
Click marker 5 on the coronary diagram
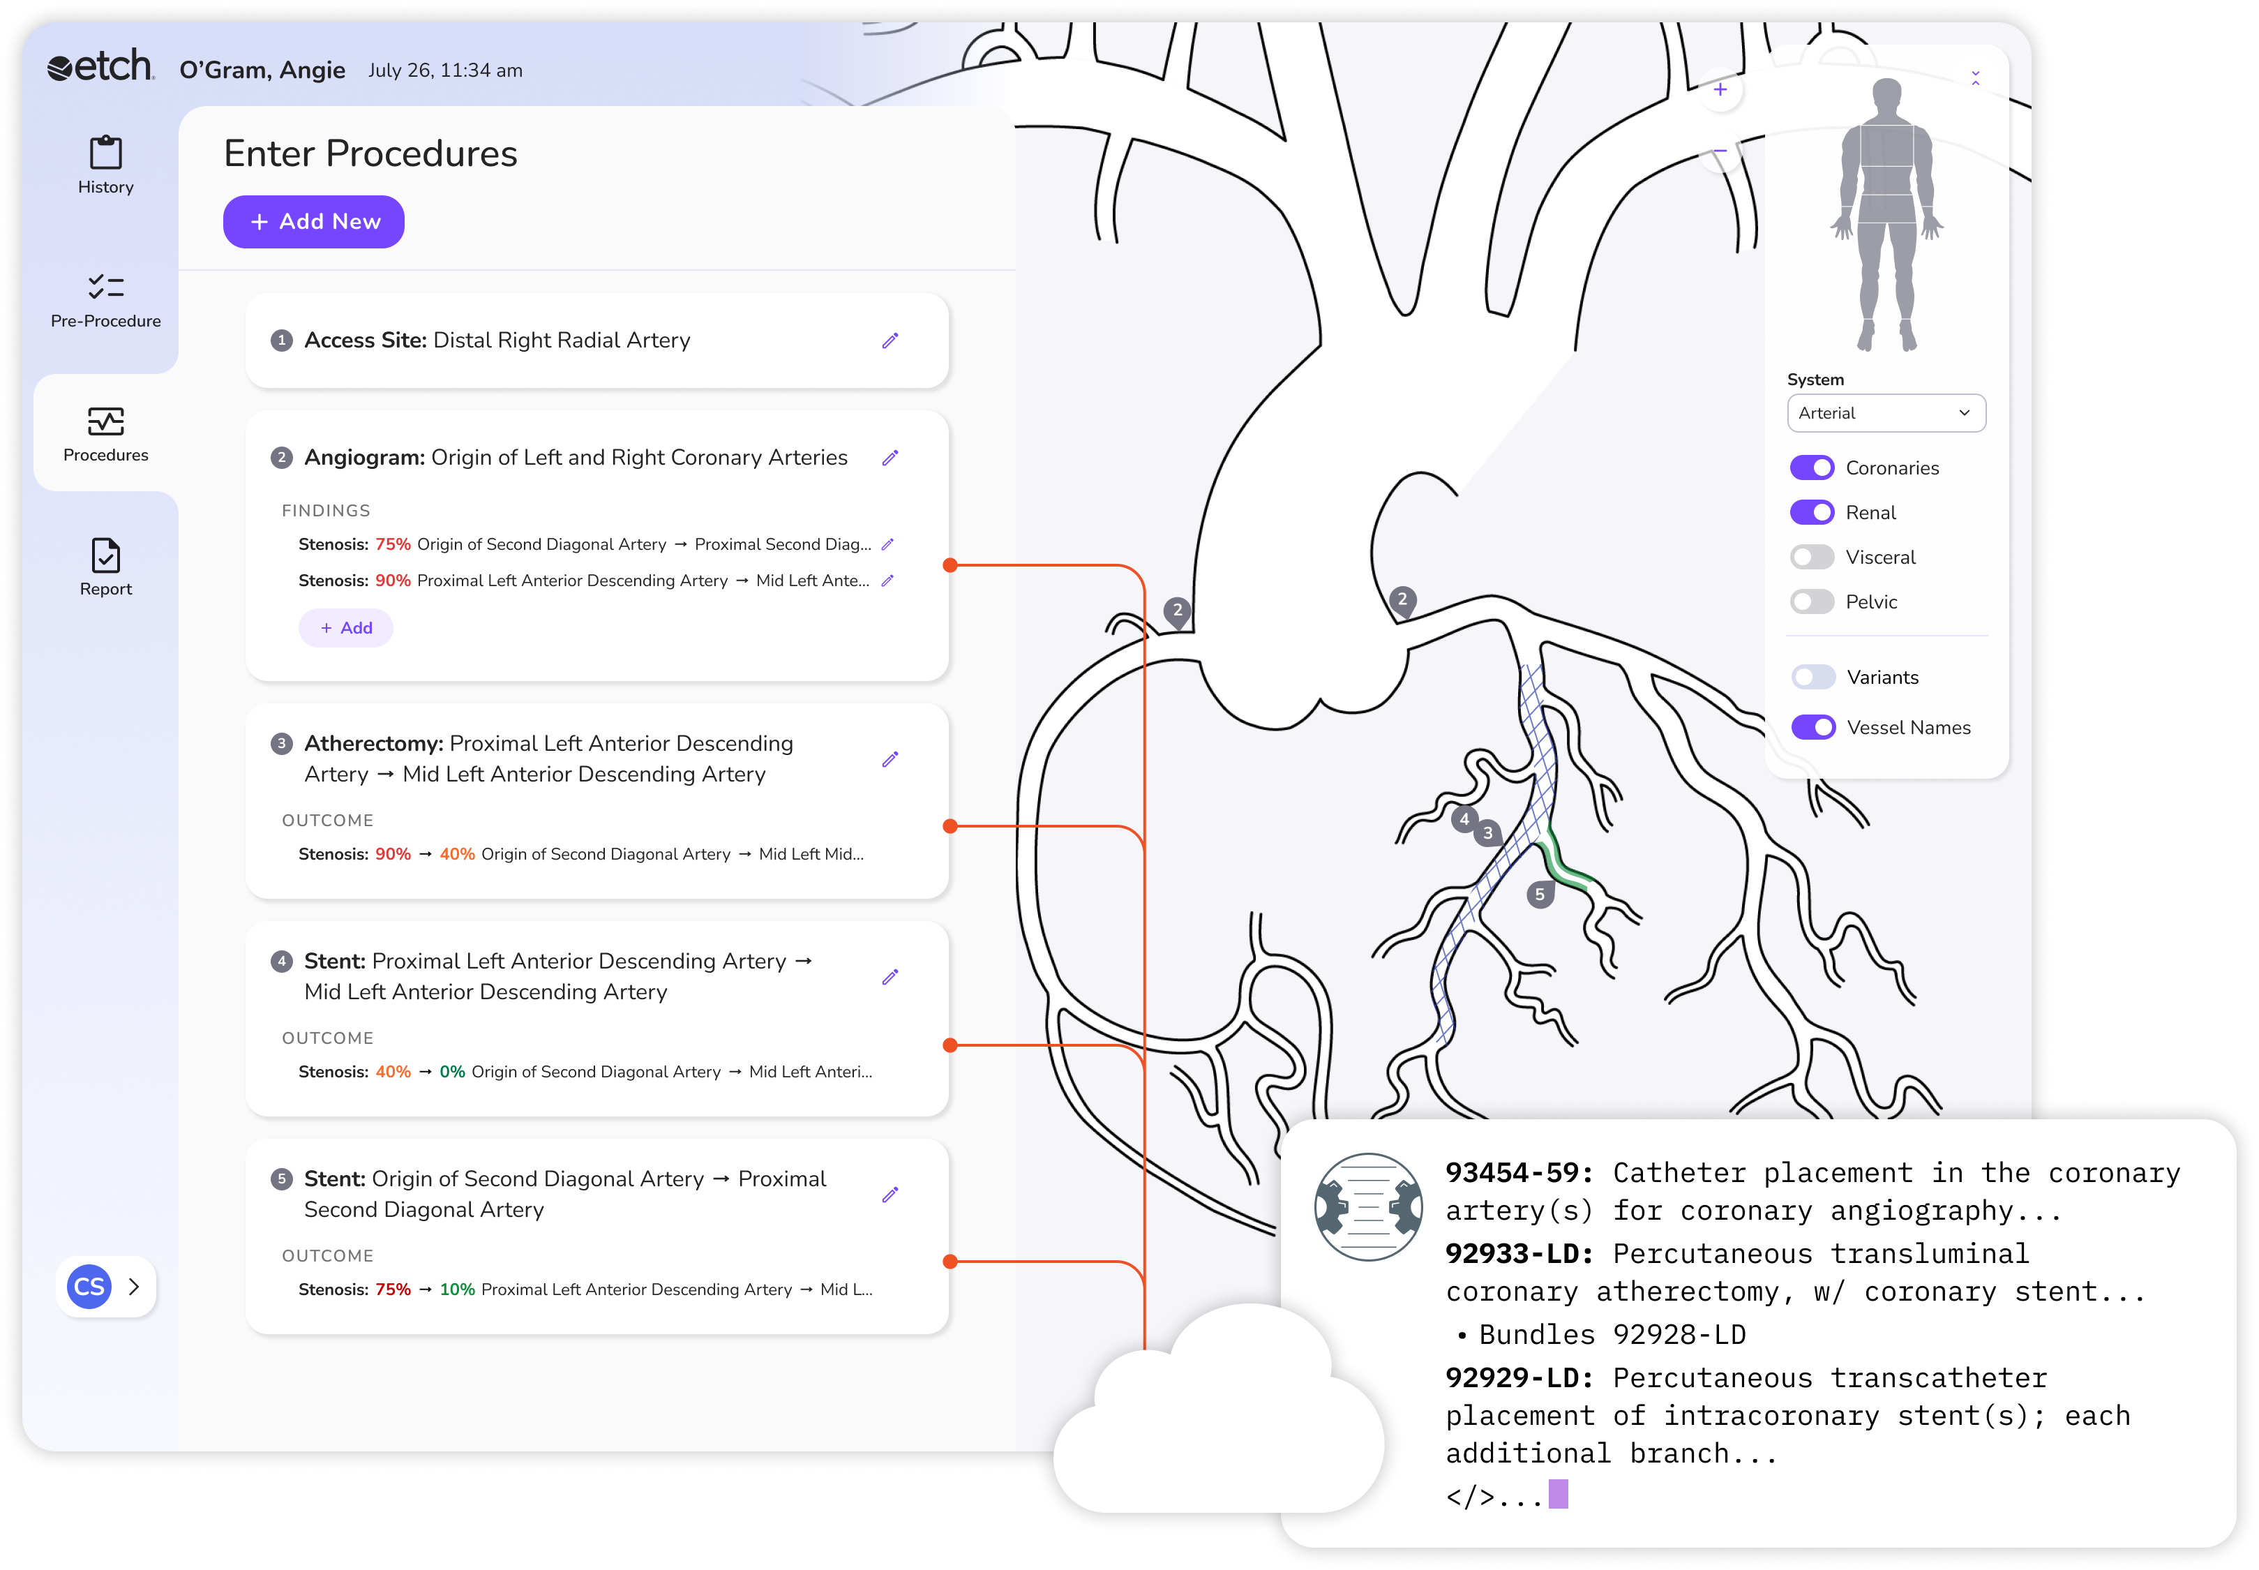[x=1540, y=894]
